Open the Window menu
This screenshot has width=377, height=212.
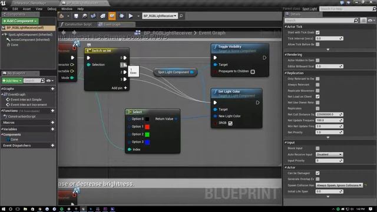click(67, 9)
